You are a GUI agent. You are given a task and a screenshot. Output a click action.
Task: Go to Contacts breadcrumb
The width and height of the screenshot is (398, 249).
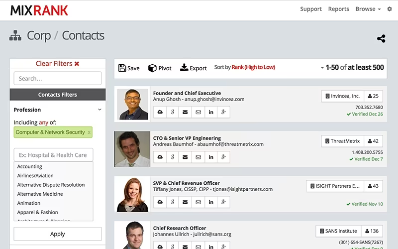tap(83, 35)
